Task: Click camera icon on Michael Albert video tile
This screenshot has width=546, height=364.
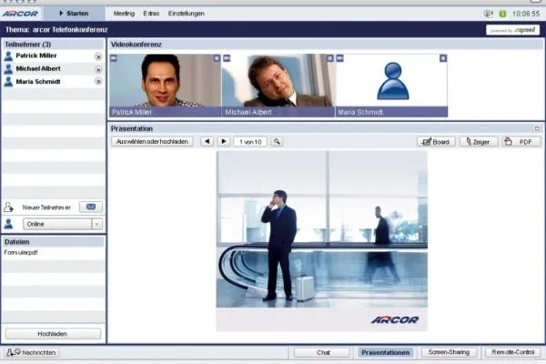Action: (227, 58)
